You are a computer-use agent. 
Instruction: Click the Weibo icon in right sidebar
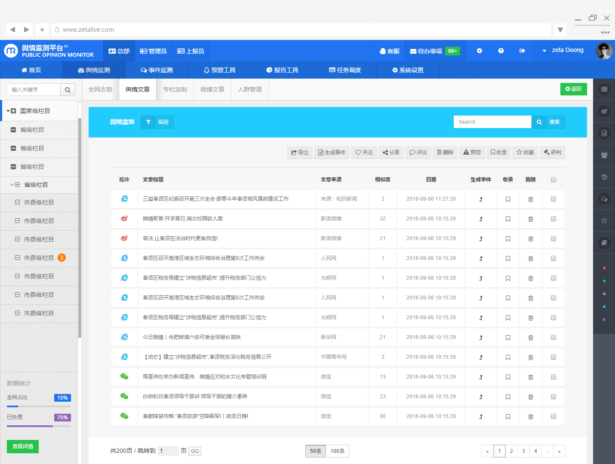[x=604, y=111]
